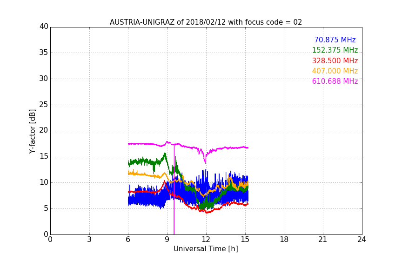Click the AUSTRIA-UNIGRAZ chart title
Viewport: 402px width, 268px height.
[206, 22]
